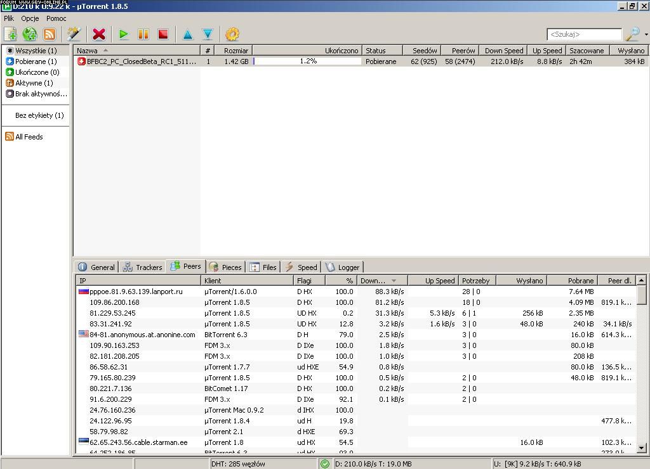Image resolution: width=650 pixels, height=469 pixels.
Task: Select peer 109.86.200.168
Action: click(355, 302)
